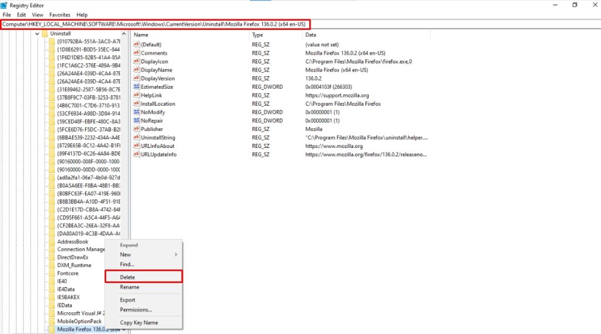Viewport: 601px width, 334px height.
Task: Click the string icon next to Comments
Action: coord(136,52)
